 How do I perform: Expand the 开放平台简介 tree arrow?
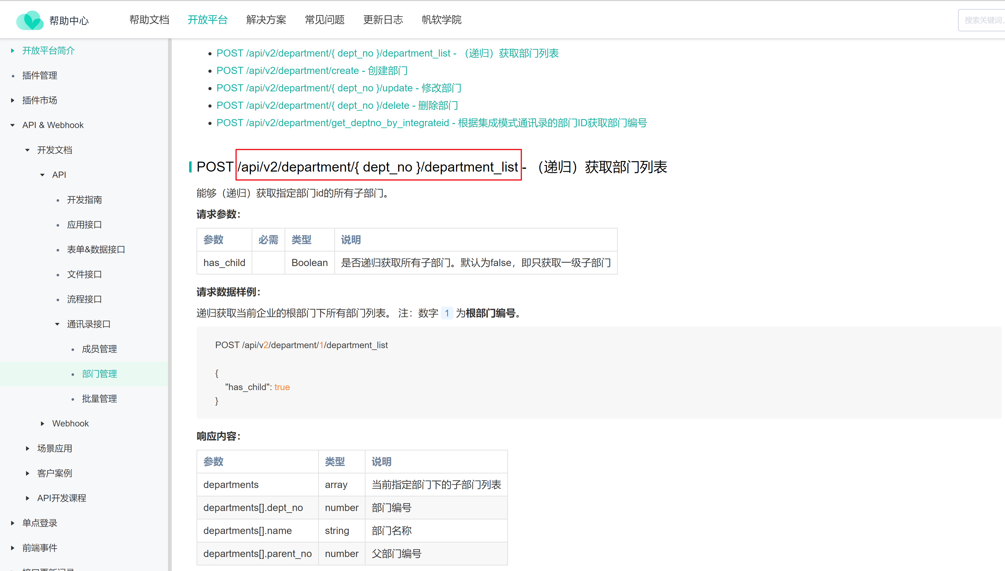12,51
